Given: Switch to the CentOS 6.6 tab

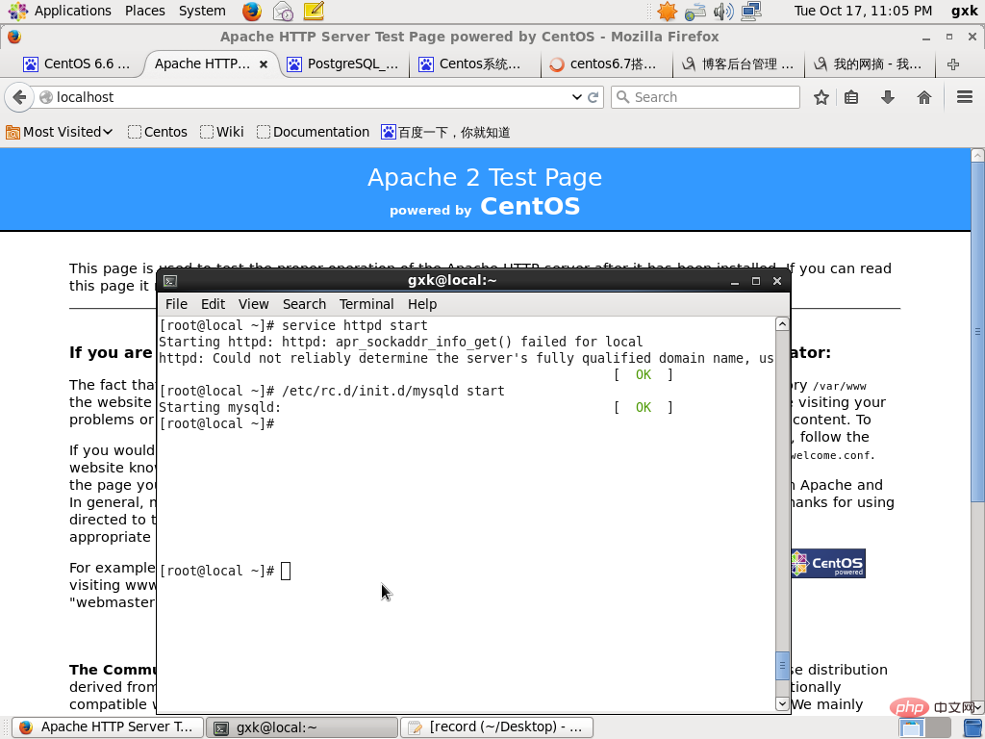Looking at the screenshot, I should tap(78, 64).
